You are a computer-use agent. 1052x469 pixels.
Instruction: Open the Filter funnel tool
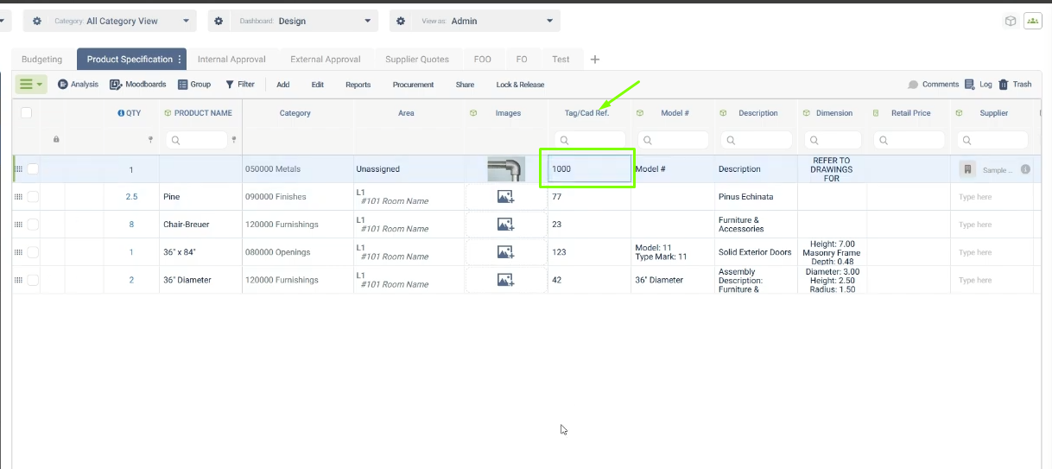(x=240, y=85)
